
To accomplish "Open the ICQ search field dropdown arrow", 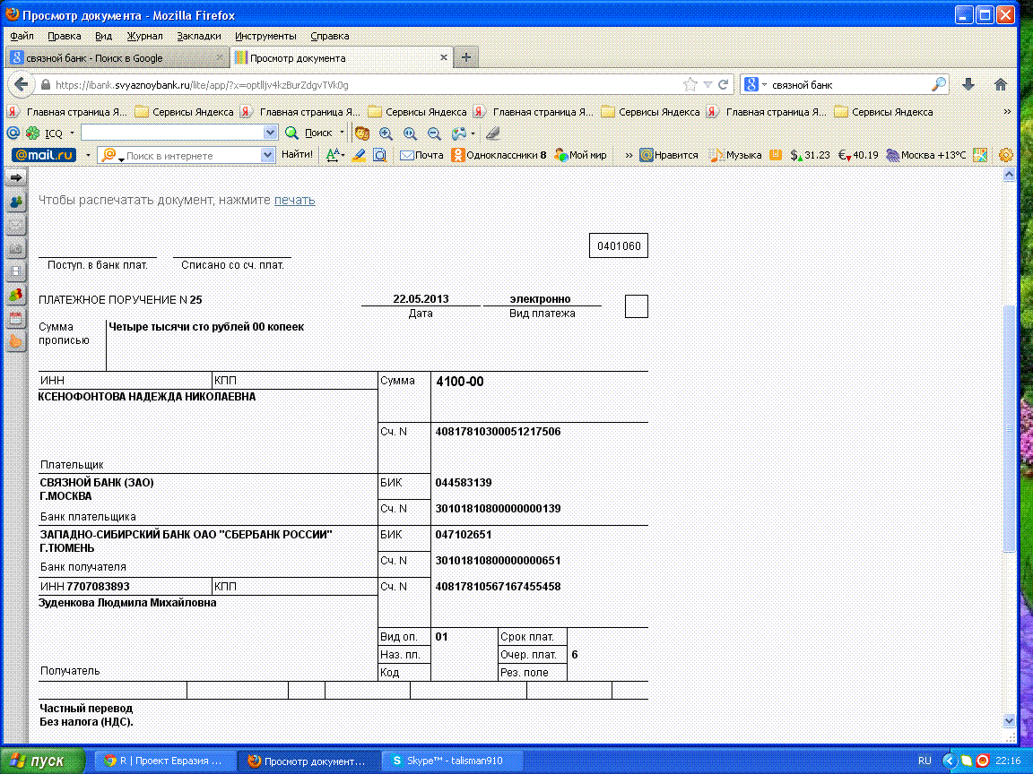I will [x=270, y=133].
